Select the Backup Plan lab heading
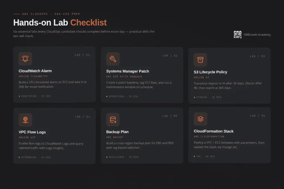The image size is (284, 189). [x=117, y=132]
